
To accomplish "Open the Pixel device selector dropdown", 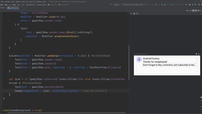I will tap(134, 5).
